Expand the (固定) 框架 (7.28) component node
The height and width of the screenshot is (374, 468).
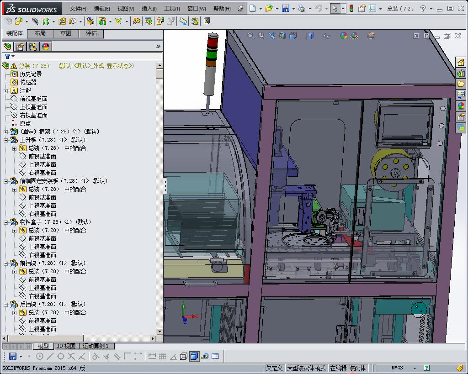pyautogui.click(x=5, y=132)
